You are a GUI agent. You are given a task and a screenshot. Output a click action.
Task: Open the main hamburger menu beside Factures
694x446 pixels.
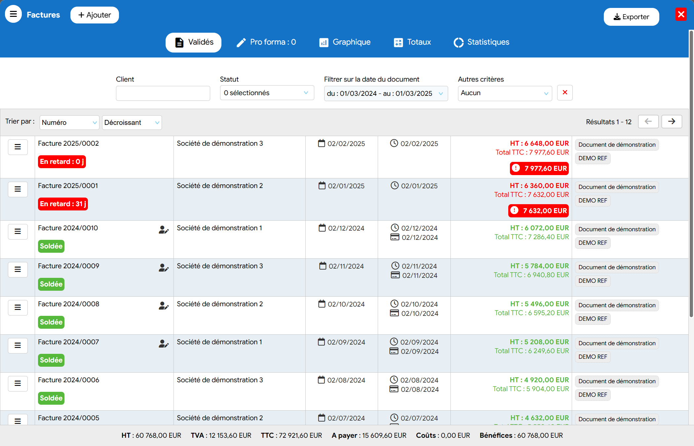click(x=13, y=14)
